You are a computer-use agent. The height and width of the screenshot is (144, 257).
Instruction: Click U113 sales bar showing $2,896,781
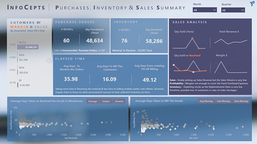pos(28,47)
